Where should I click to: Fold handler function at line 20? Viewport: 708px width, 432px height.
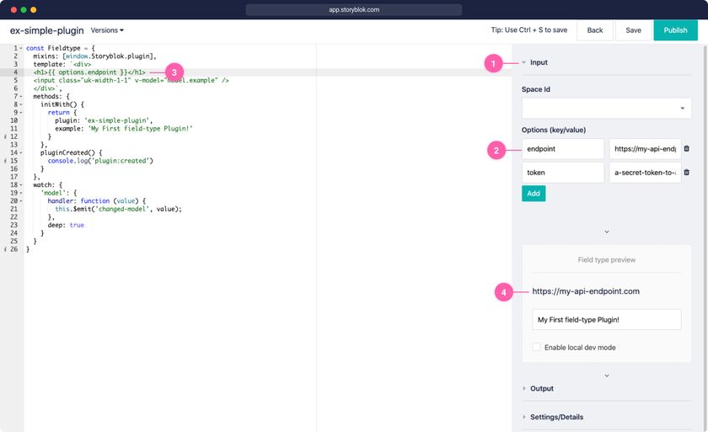pyautogui.click(x=21, y=201)
